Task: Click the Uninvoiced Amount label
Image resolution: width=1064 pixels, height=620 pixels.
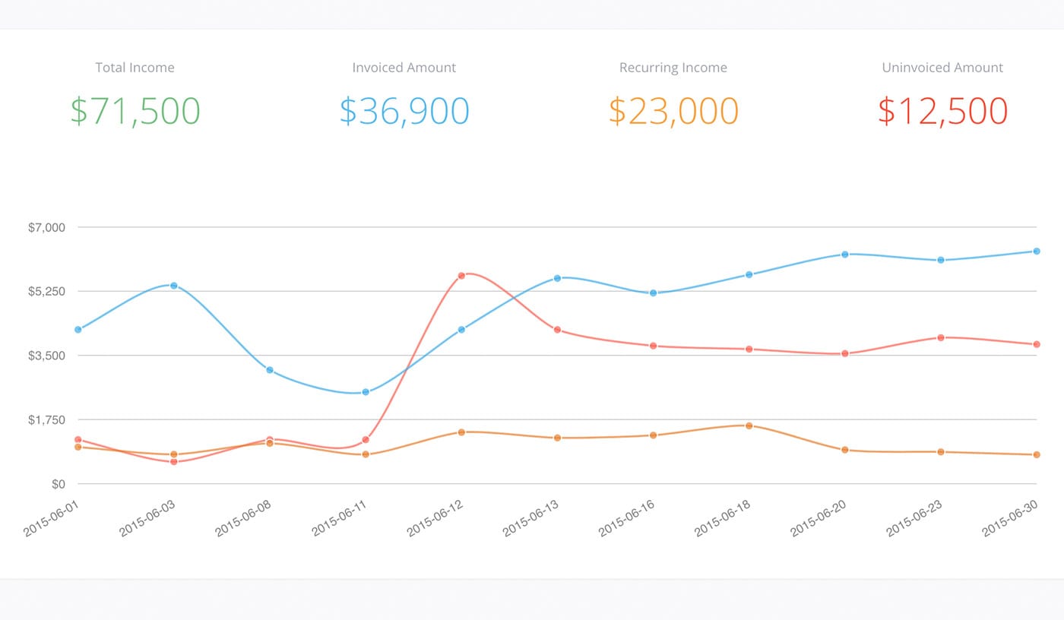Action: click(942, 68)
